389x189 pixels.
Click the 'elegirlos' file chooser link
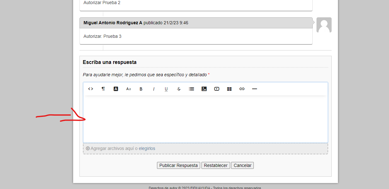click(x=147, y=148)
